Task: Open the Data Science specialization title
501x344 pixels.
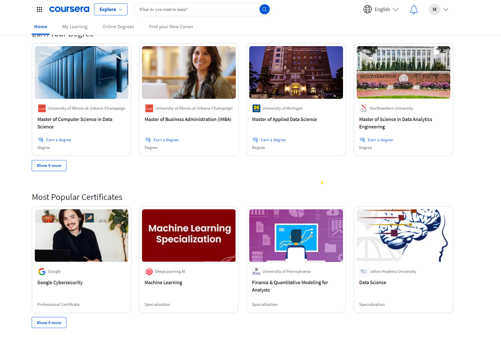Action: (373, 282)
